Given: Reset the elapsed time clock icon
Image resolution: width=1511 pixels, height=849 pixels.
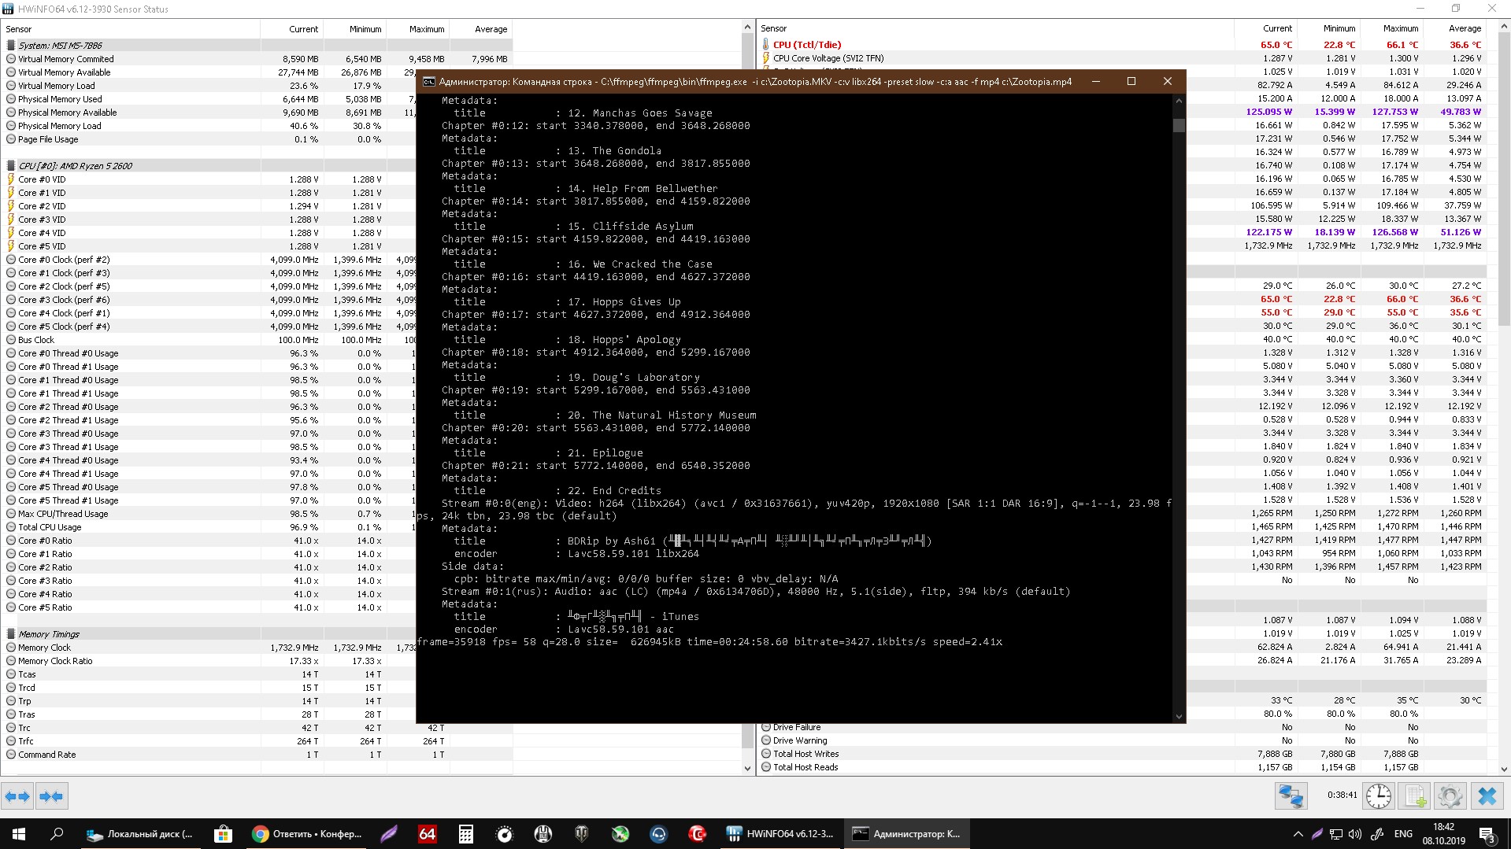Looking at the screenshot, I should tap(1378, 796).
